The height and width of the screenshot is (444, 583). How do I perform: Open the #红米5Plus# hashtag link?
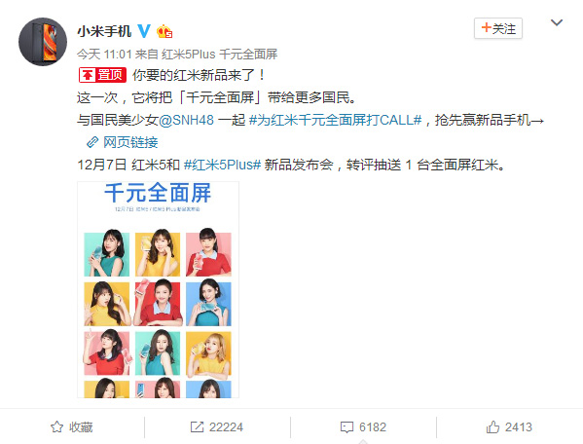(222, 165)
